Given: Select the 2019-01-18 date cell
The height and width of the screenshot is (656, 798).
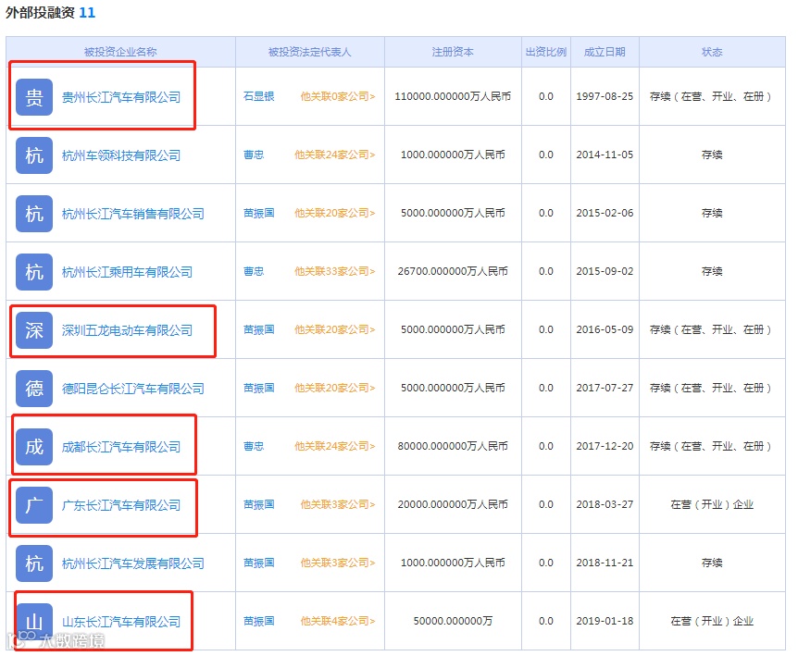Looking at the screenshot, I should click(605, 621).
